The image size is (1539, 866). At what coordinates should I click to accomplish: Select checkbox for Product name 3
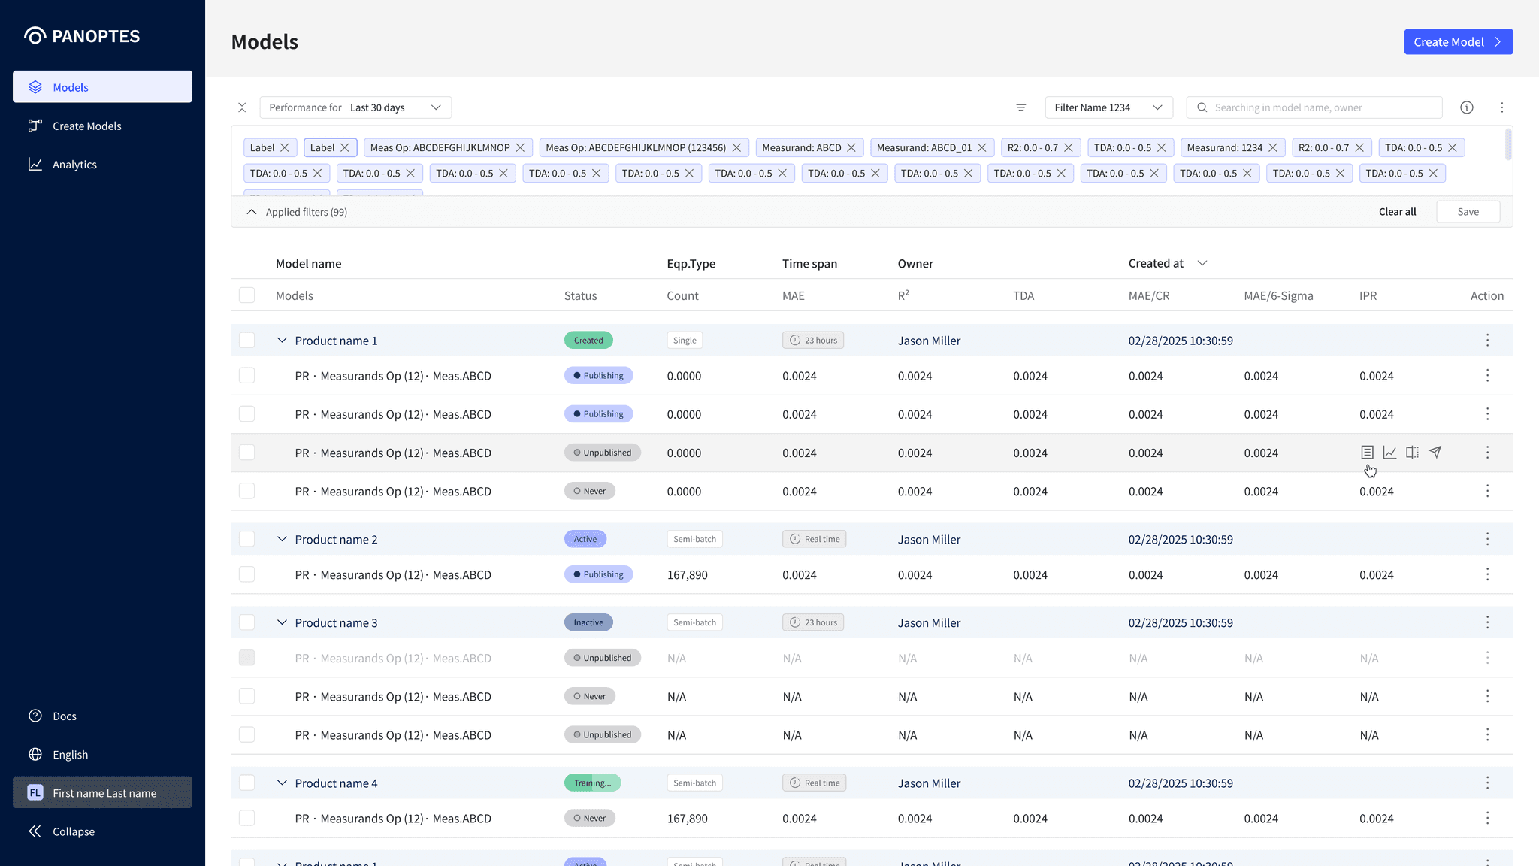click(x=246, y=622)
